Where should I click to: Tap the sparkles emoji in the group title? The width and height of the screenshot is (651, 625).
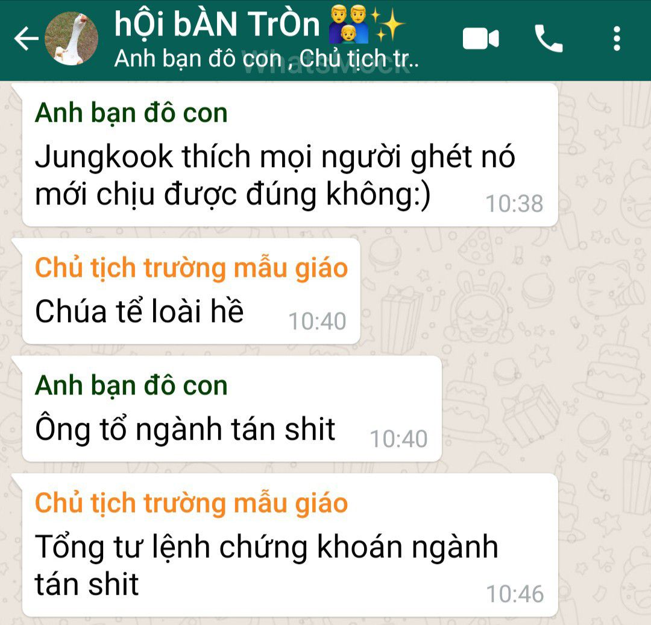(388, 24)
